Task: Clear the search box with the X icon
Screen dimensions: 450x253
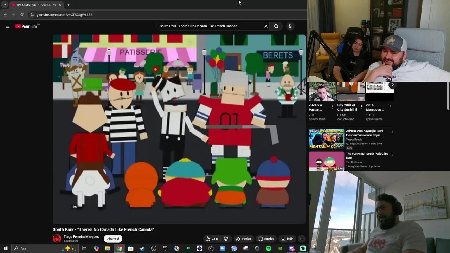Action: pyautogui.click(x=266, y=26)
